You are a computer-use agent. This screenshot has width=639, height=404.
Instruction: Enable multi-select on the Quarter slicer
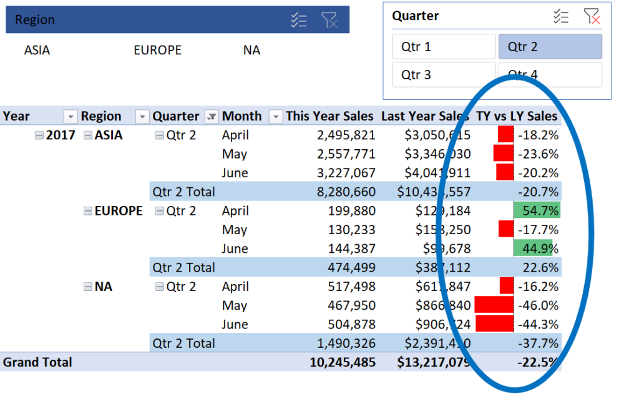[561, 17]
